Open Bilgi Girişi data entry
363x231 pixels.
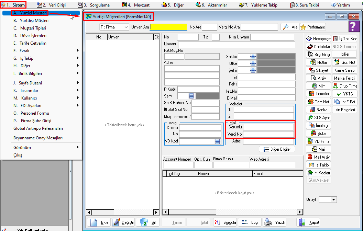pyautogui.click(x=319, y=54)
